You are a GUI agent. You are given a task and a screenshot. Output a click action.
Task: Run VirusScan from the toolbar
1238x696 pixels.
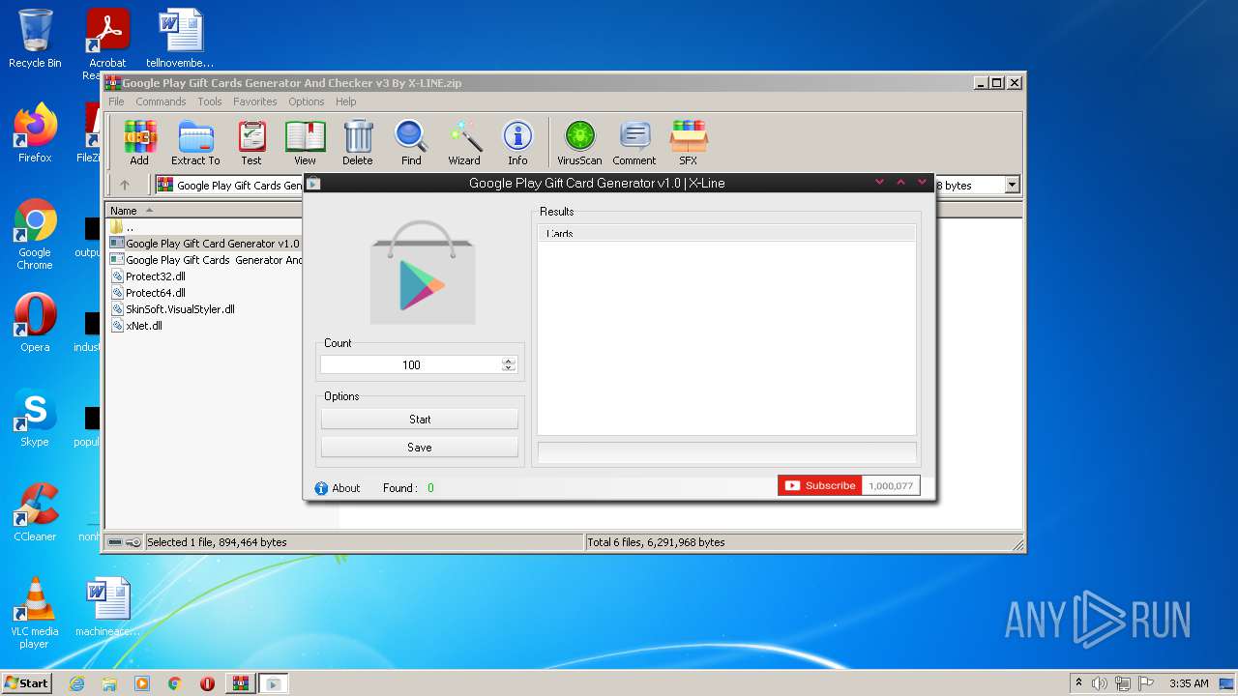(579, 143)
